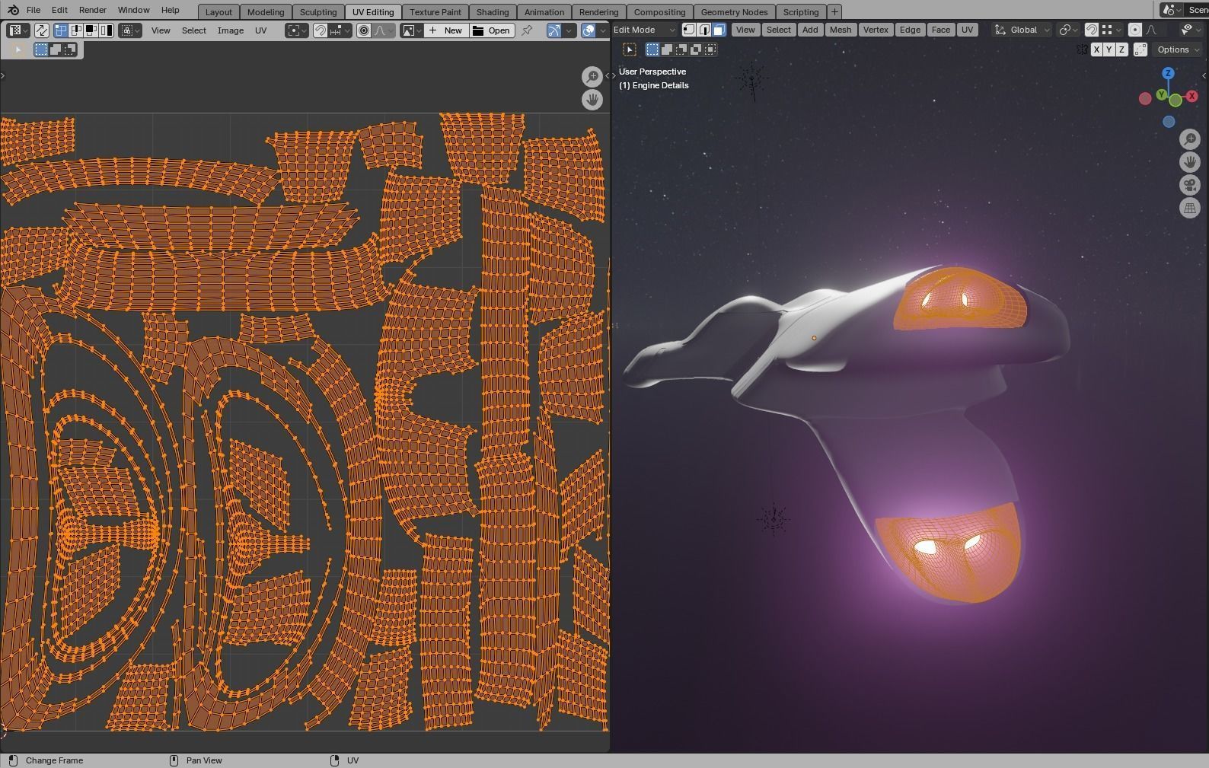This screenshot has height=768, width=1209.
Task: Open UV editor Image menu
Action: click(x=231, y=30)
